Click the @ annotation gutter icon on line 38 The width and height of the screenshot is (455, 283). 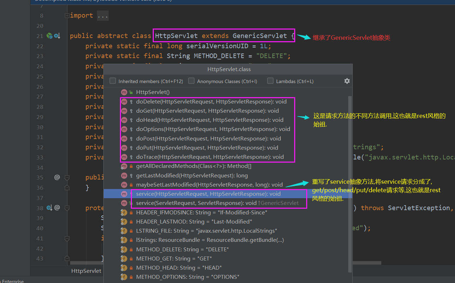click(57, 208)
